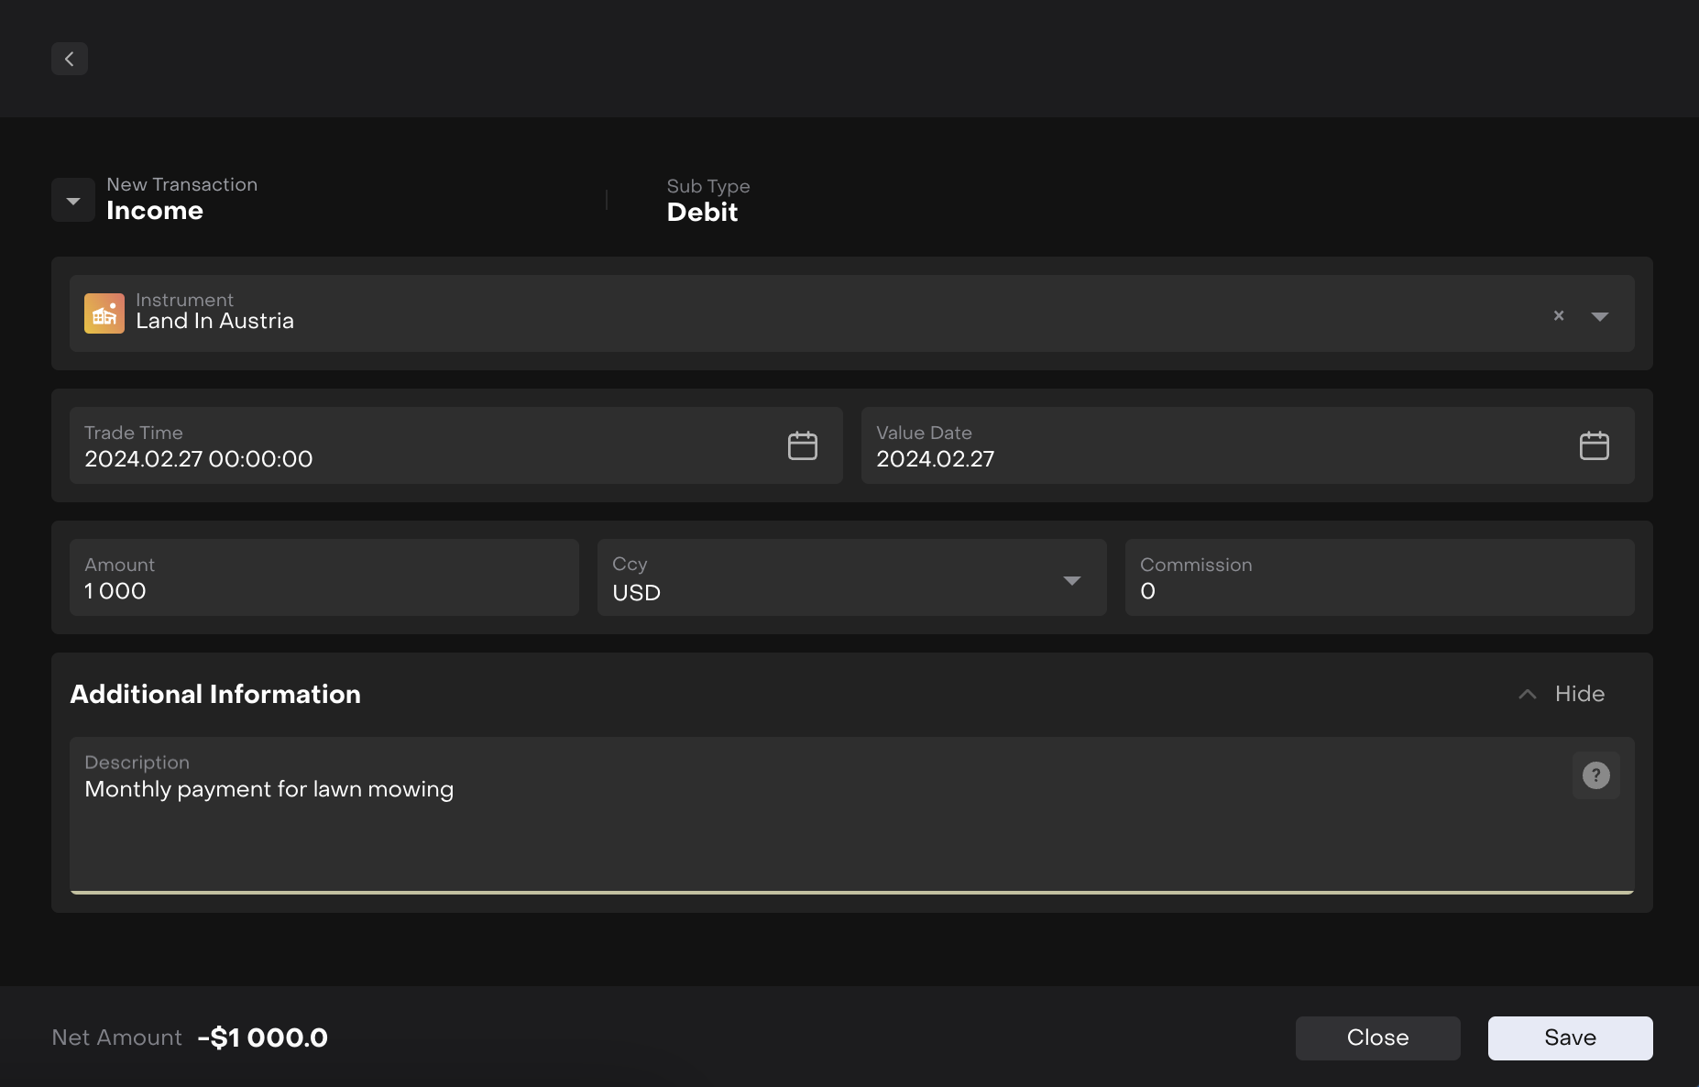Open the Ccy currency dropdown

tap(1071, 581)
